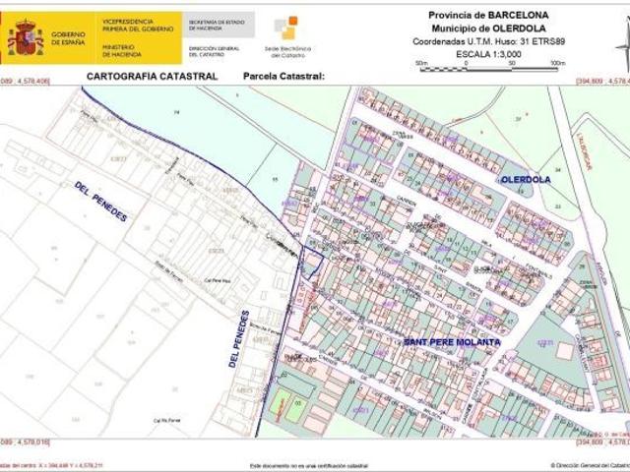The width and height of the screenshot is (630, 472).
Task: Click the SANT PERE MOLANTA map label
Action: [x=452, y=341]
